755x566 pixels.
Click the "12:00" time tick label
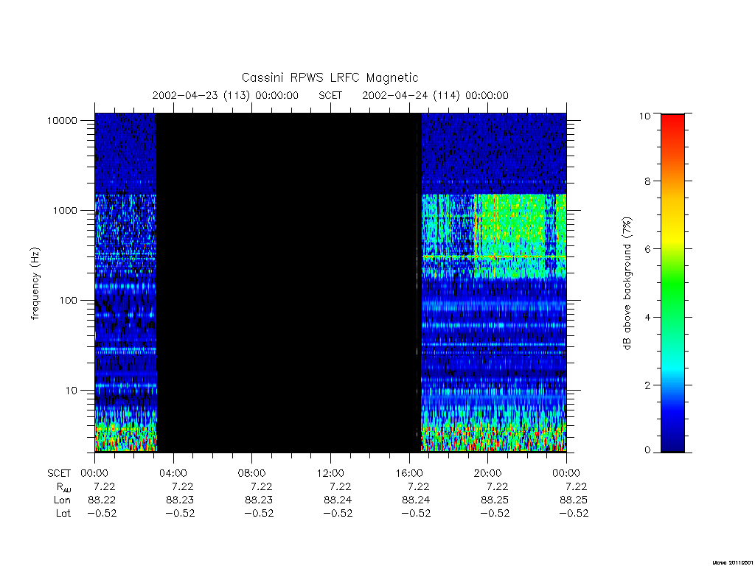(x=330, y=473)
